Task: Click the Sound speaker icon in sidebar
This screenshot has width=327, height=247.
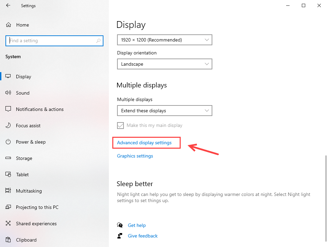Action: [8, 93]
